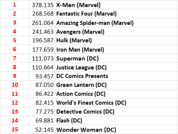
Task: Click the World's Finest Comics (DC) cell
Action: point(116,103)
